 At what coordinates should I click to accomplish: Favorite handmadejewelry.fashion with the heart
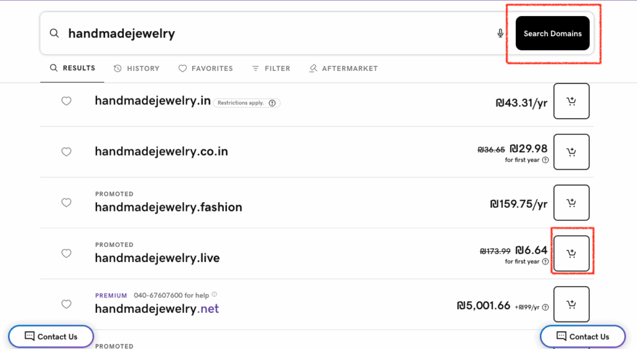click(67, 203)
